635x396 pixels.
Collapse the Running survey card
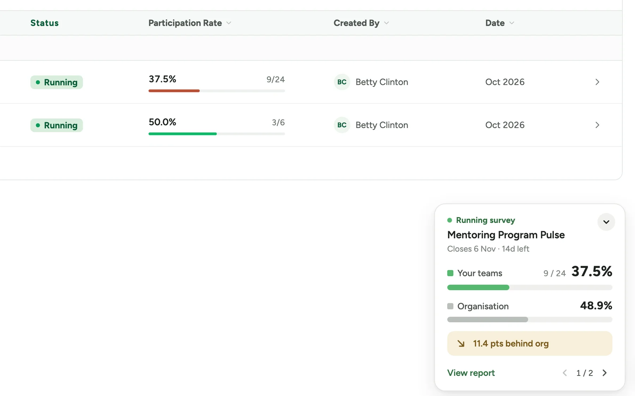click(x=606, y=222)
